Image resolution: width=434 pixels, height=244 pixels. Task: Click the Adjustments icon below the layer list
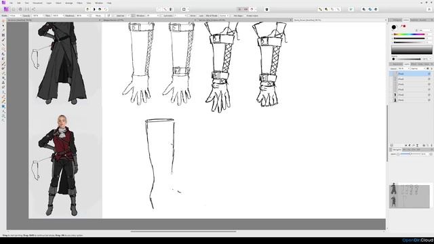(x=410, y=145)
